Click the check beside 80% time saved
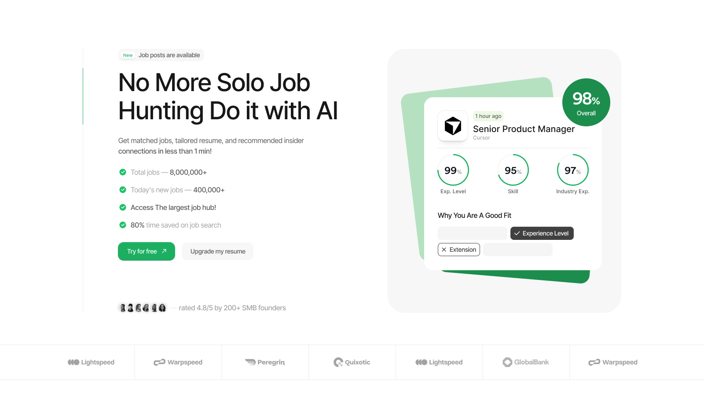This screenshot has height=397, width=704. pos(123,225)
